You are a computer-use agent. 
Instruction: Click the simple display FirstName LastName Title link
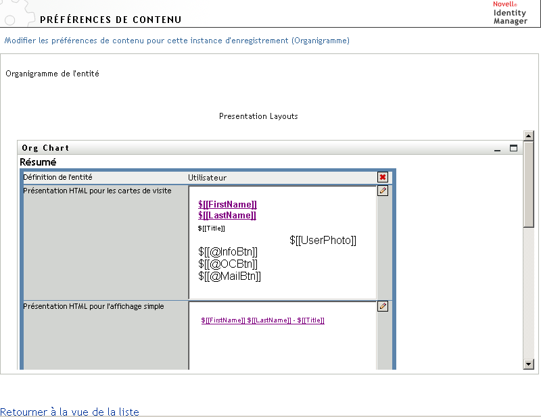262,320
